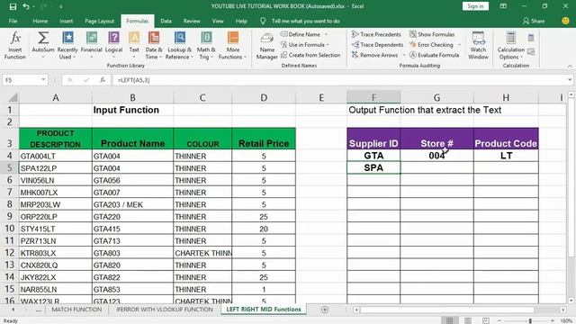This screenshot has height=324, width=576.
Task: Open the Logical functions library
Action: (x=114, y=46)
